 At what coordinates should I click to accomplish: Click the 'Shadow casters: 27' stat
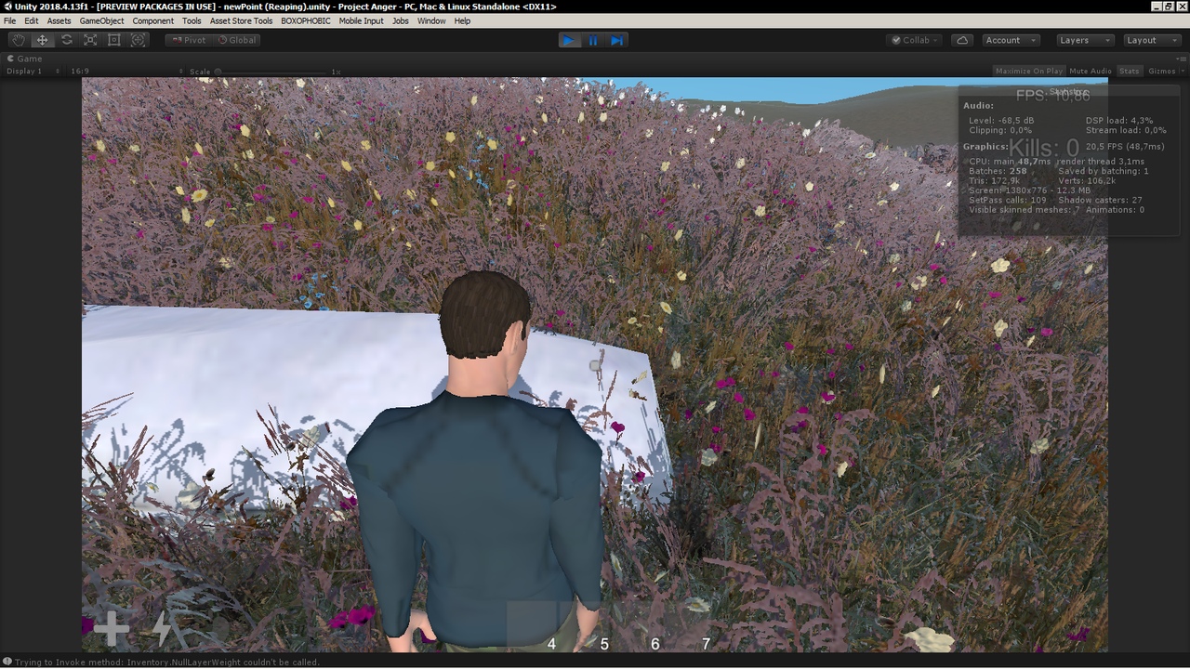click(1100, 200)
